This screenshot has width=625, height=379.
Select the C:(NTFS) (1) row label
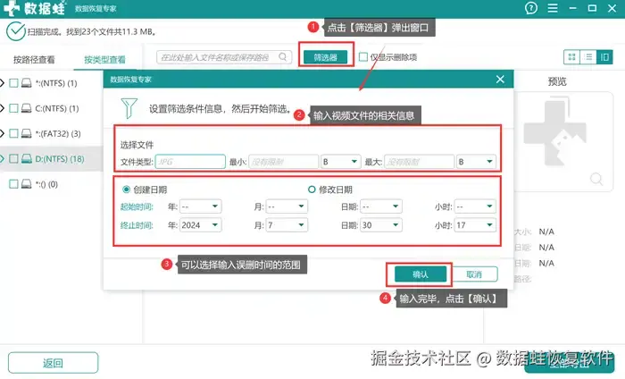tap(57, 108)
